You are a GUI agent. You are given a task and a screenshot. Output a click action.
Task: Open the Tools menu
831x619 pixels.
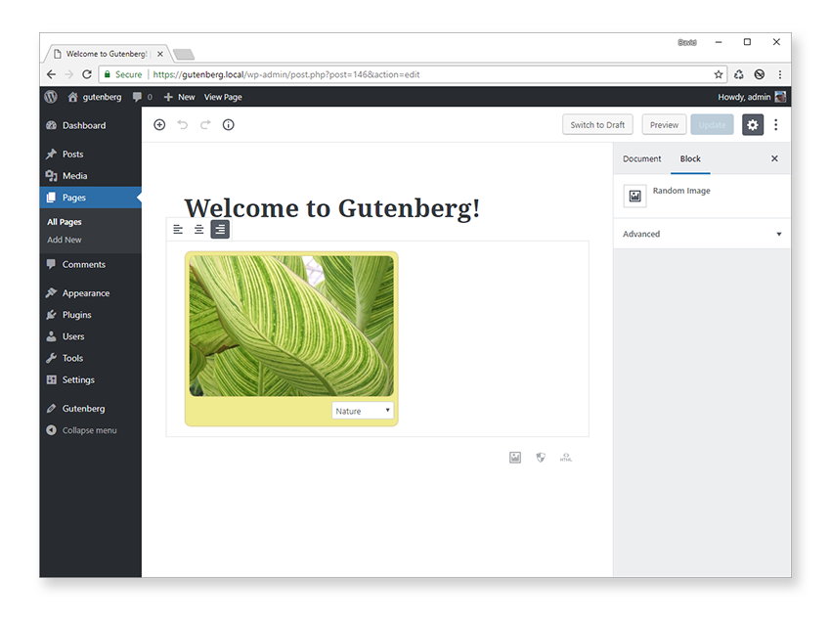click(91, 358)
